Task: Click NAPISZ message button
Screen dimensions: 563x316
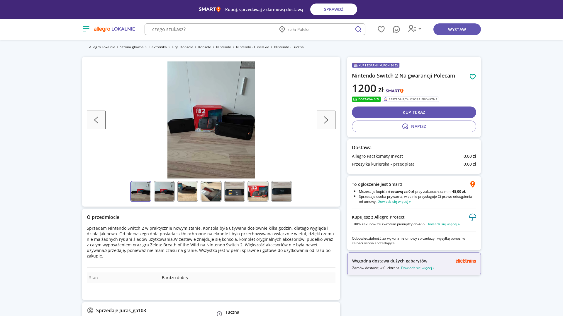Action: (414, 126)
